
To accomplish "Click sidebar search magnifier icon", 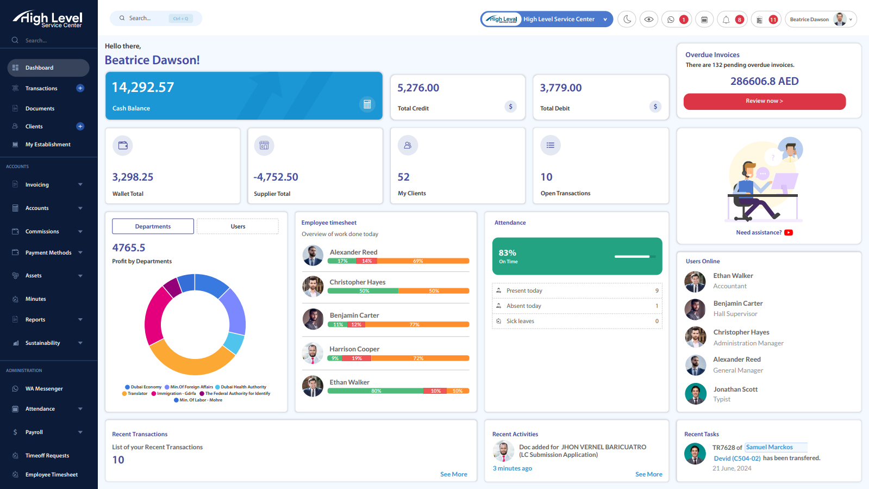I will (15, 40).
